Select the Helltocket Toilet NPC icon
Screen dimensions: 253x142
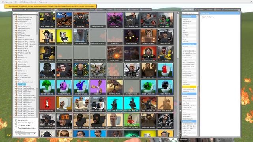[x=165, y=37]
